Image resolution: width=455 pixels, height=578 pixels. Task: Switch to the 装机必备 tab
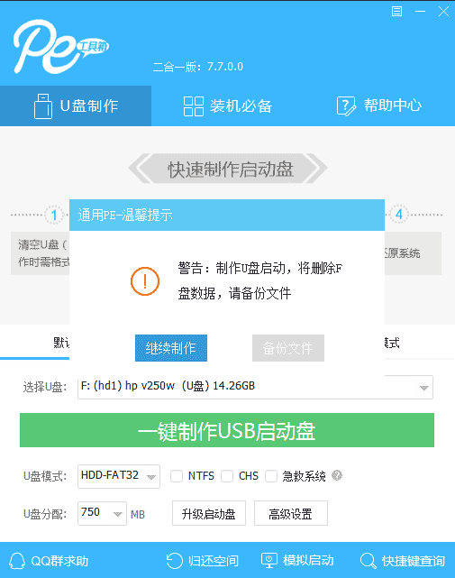[x=228, y=106]
